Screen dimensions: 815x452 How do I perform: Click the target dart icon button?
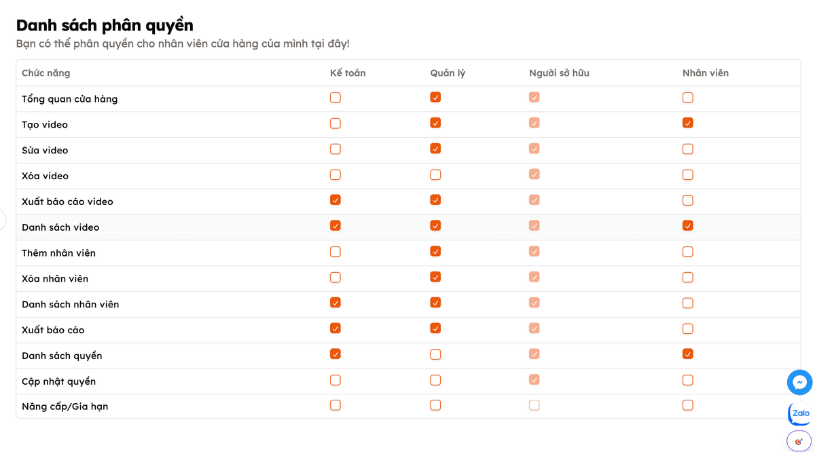click(x=799, y=441)
